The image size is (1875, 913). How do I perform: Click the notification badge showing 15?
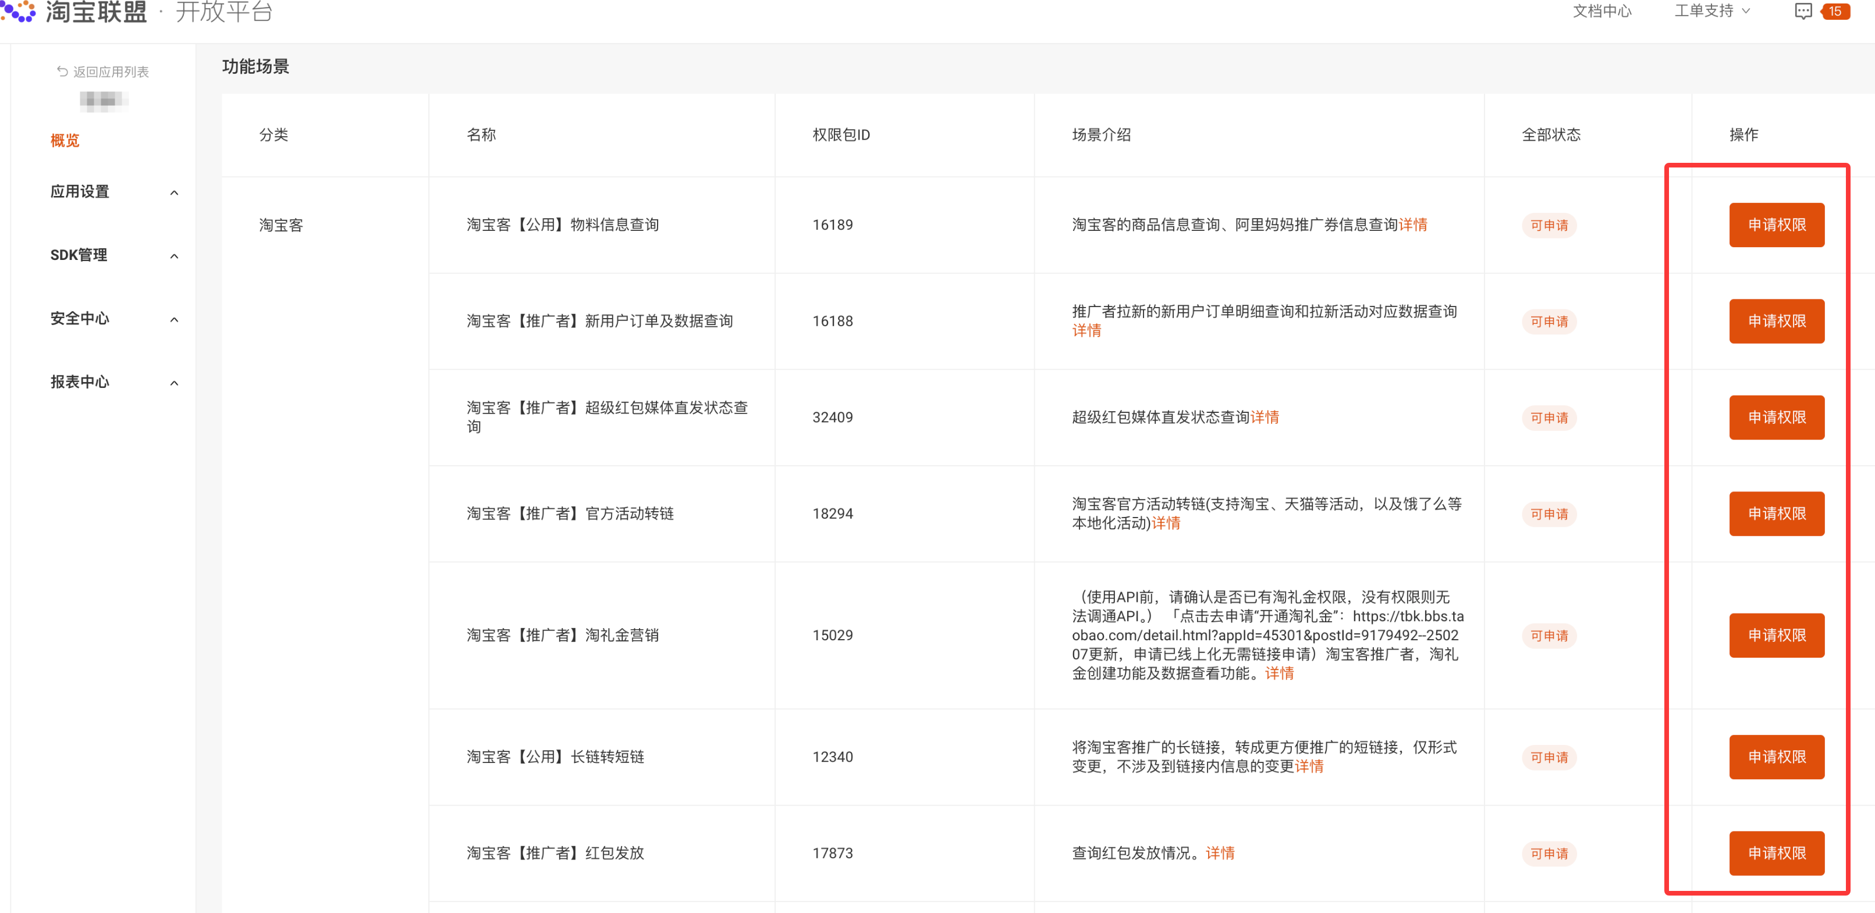1834,11
